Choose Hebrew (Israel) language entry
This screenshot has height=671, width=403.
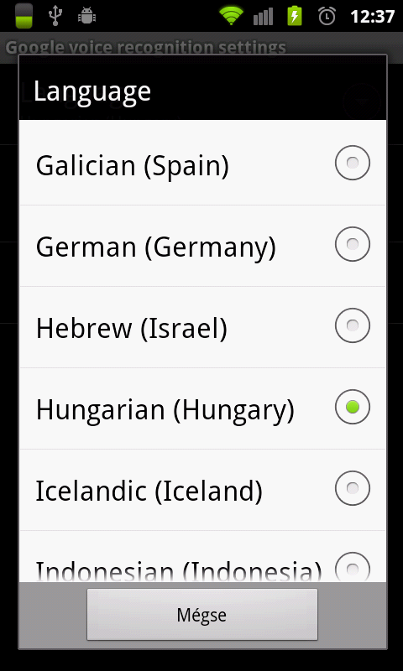[202, 327]
